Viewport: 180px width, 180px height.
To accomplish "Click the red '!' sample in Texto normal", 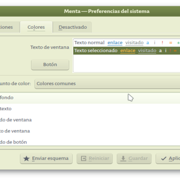I will tap(162, 43).
